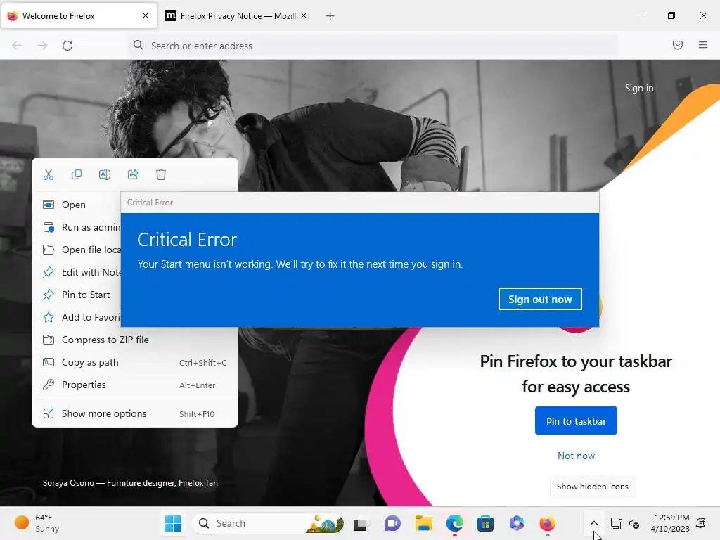Image resolution: width=720 pixels, height=540 pixels.
Task: Open the clock showing 12:59 PM
Action: coord(669,523)
